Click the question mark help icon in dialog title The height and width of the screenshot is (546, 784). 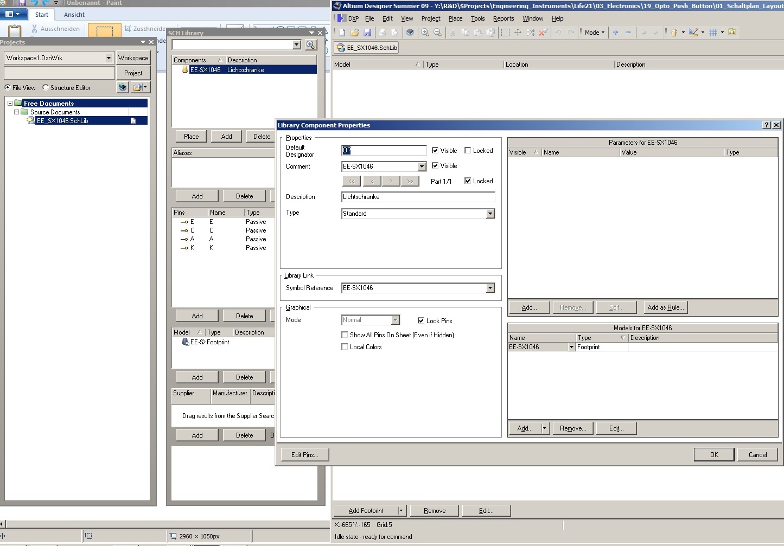pos(766,125)
